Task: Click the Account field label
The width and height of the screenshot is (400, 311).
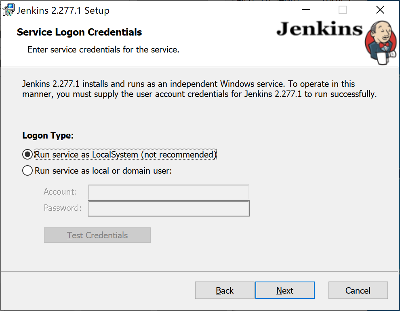Action: [60, 192]
